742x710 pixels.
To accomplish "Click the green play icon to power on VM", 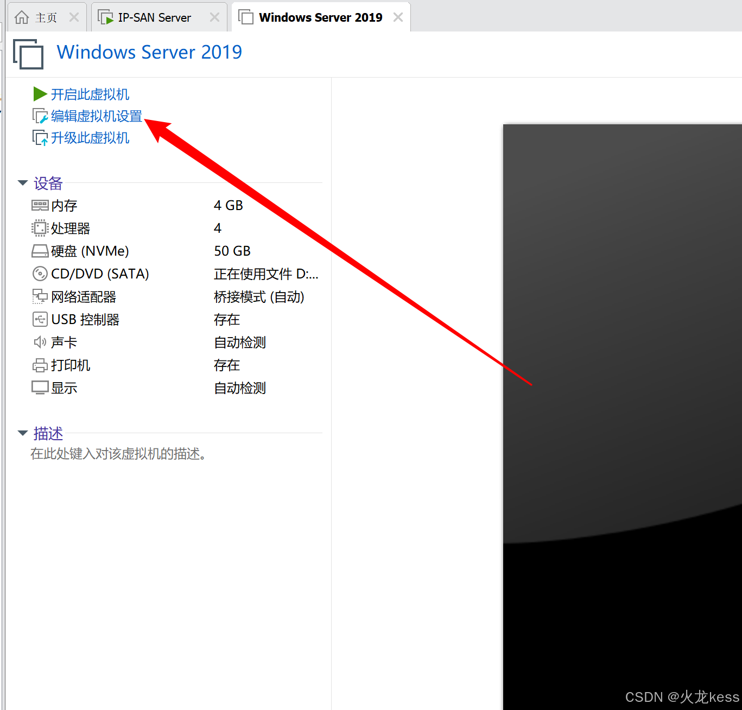I will [x=40, y=94].
